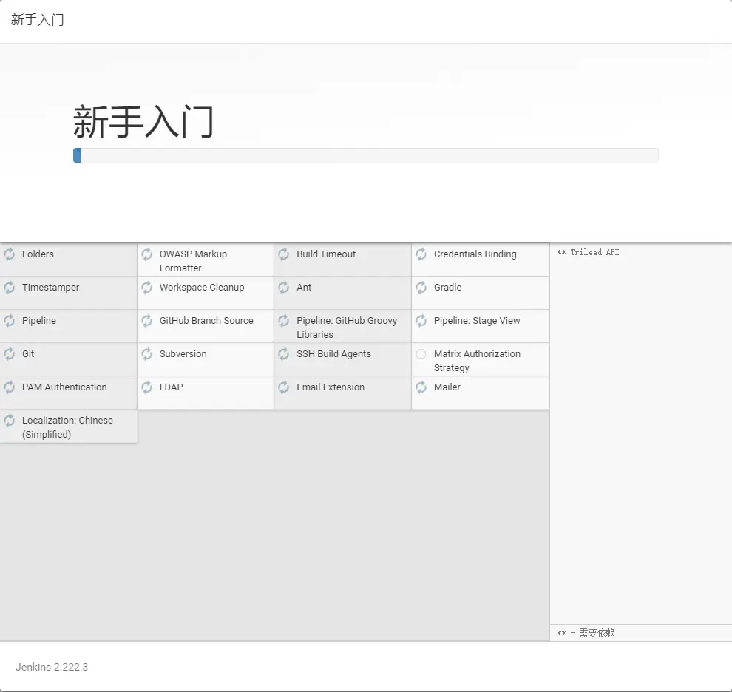Click the ** - 需要依赖 legend text

tap(586, 633)
